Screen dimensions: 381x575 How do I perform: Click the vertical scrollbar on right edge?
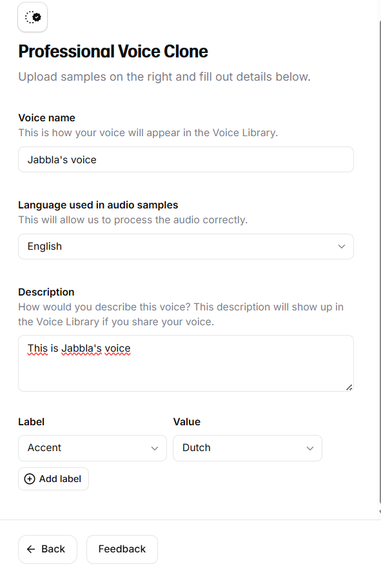[x=380, y=264]
